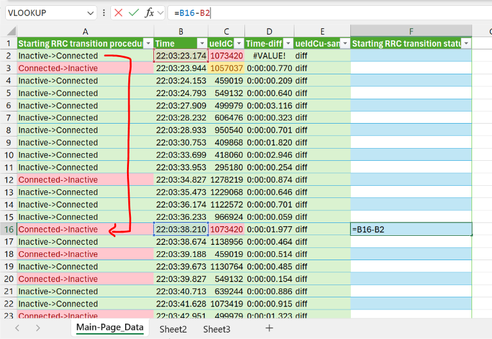Viewport: 492px width, 339px height.
Task: Select row 16 header
Action: click(9, 229)
